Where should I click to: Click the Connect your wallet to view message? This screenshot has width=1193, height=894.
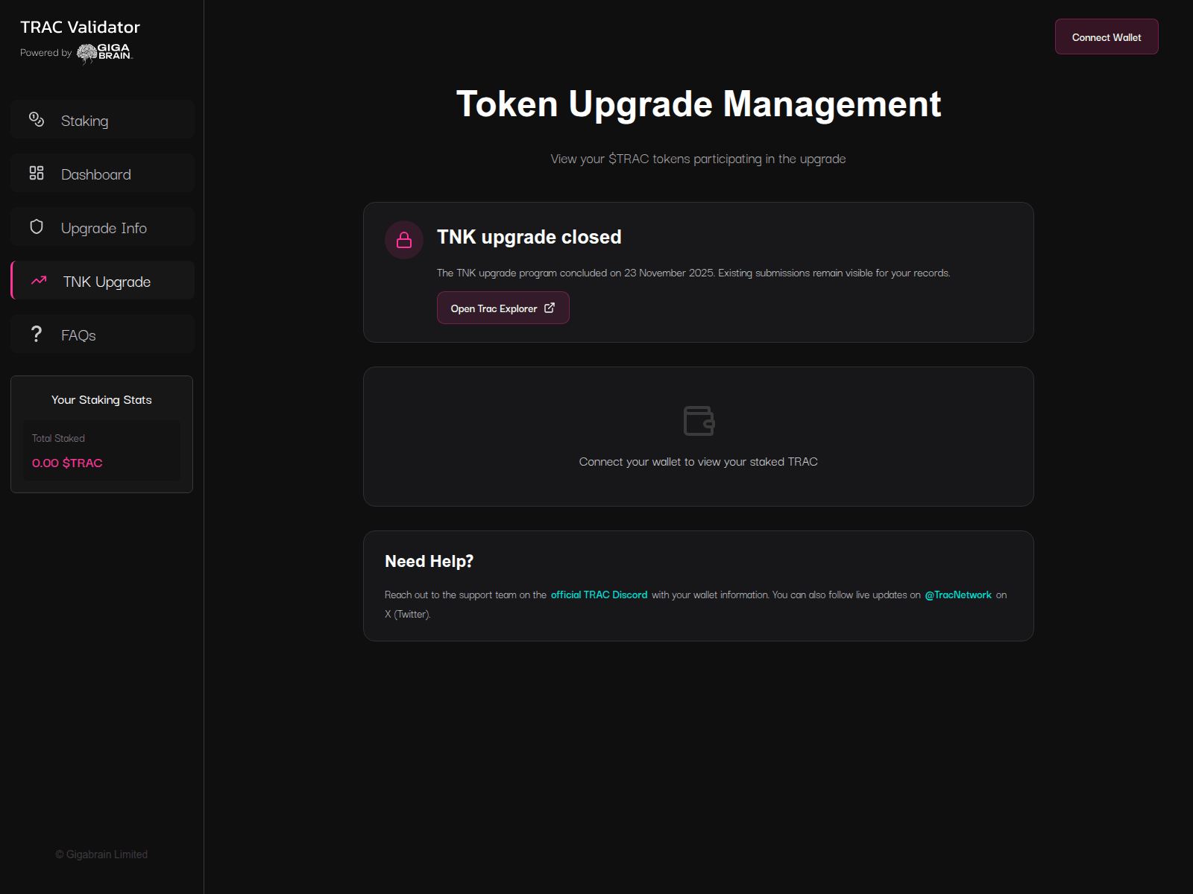[x=699, y=462]
